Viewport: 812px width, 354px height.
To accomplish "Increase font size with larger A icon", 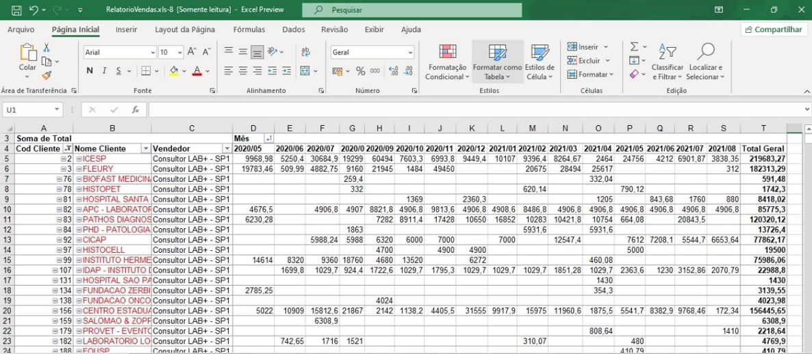I will click(x=192, y=53).
